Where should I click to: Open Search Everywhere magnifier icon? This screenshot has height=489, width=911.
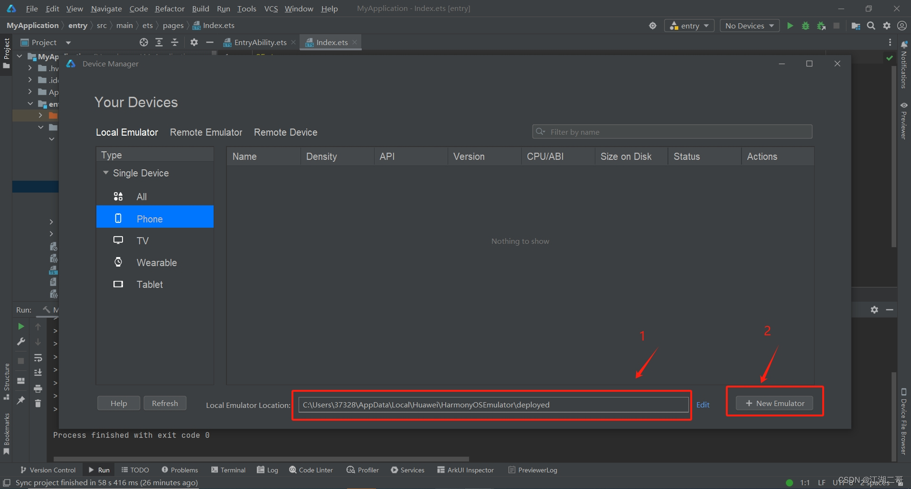click(x=871, y=26)
